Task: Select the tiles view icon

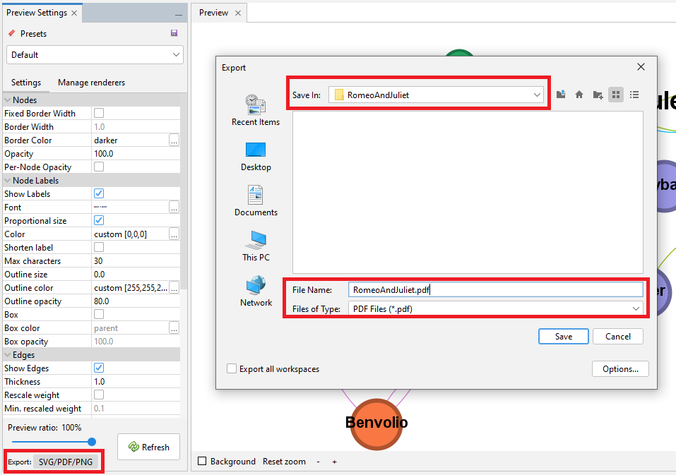Action: click(615, 94)
